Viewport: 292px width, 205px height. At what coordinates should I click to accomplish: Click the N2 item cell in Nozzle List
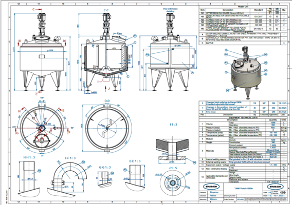pos(203,16)
